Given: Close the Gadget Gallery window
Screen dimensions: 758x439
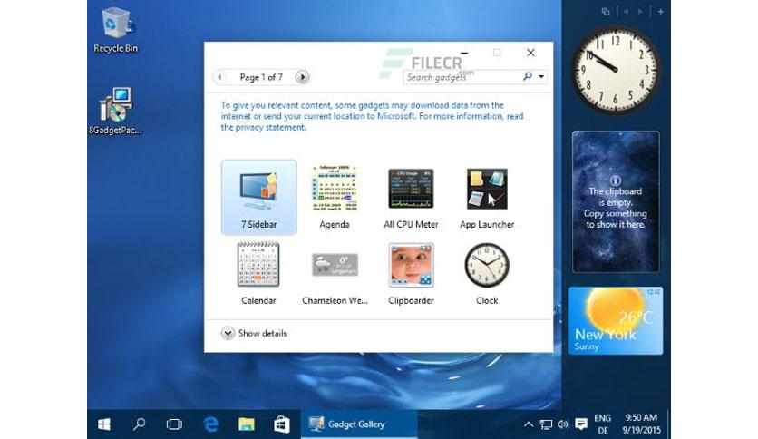Looking at the screenshot, I should click(x=530, y=53).
